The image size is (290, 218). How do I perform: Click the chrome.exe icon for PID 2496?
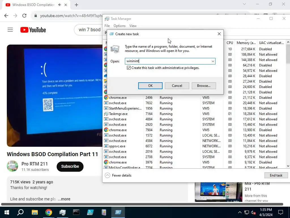tap(106, 98)
